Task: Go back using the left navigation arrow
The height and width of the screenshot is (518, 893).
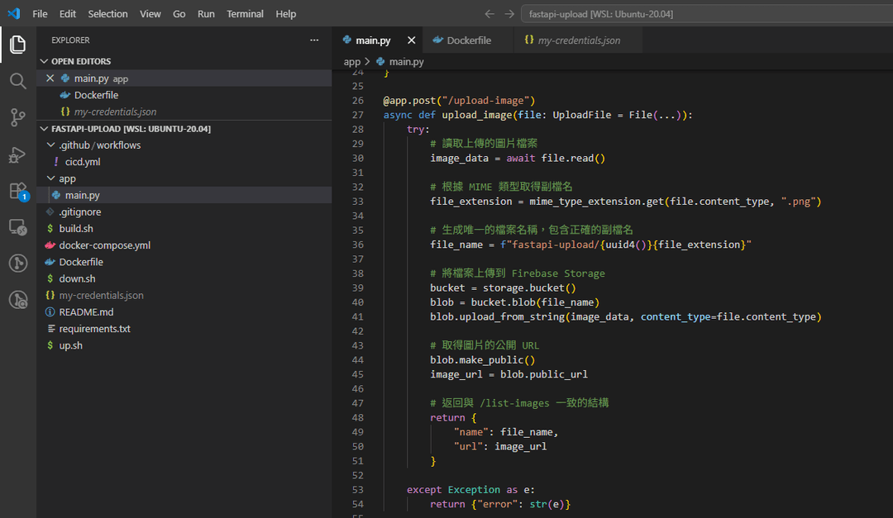Action: pos(489,14)
